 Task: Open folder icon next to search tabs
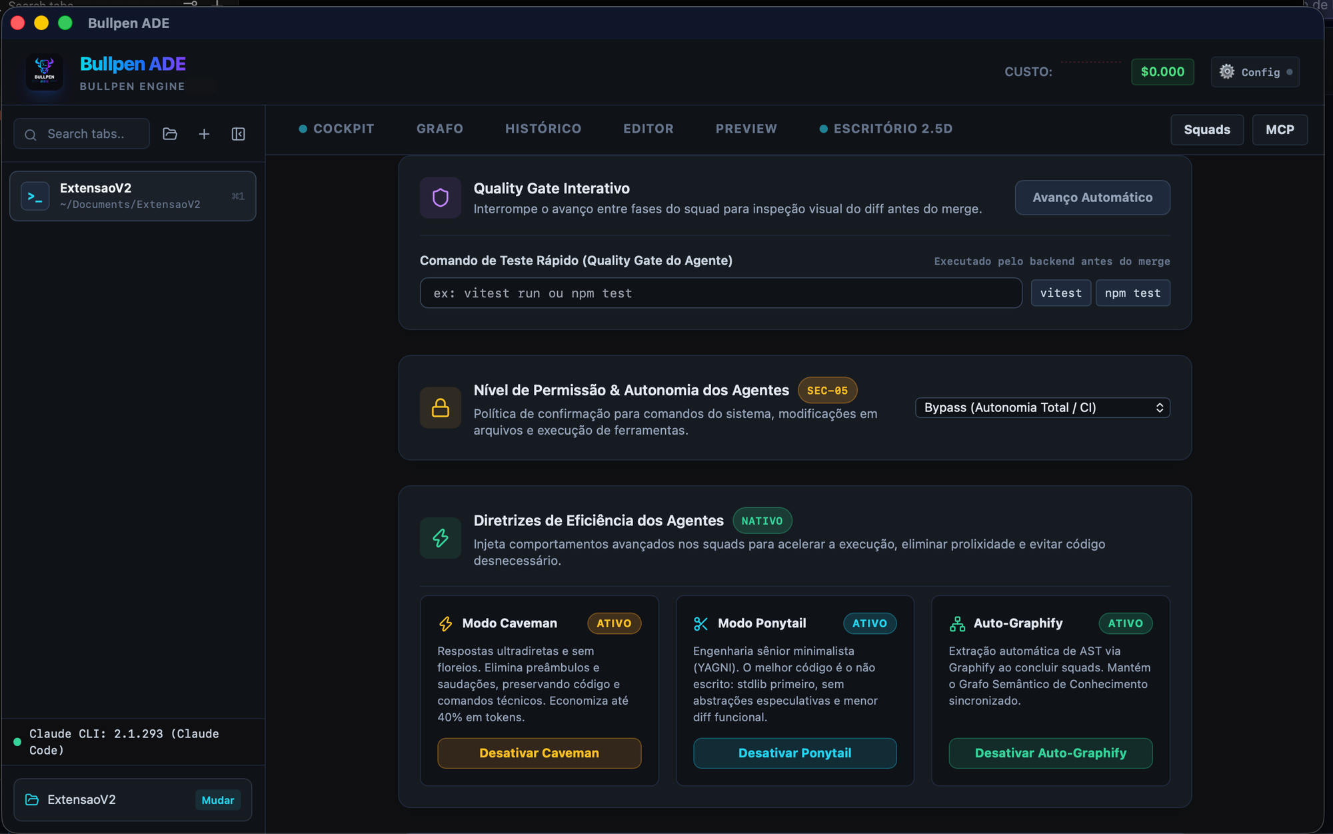(170, 134)
